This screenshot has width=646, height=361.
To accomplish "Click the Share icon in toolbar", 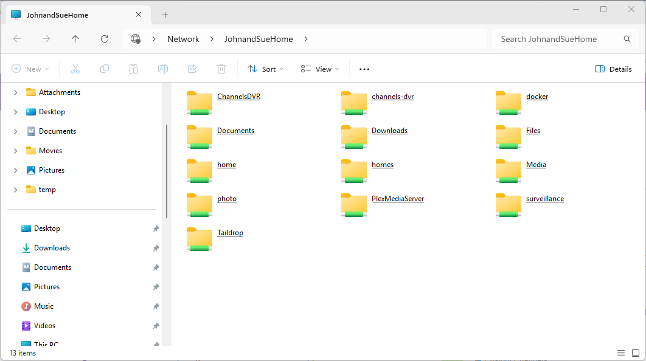I will [192, 69].
